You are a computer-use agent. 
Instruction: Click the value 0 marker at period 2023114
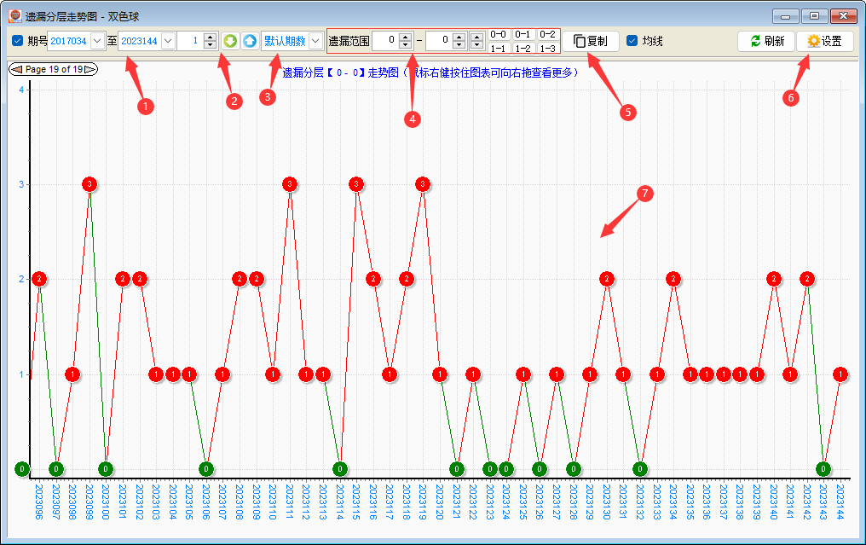click(x=339, y=469)
